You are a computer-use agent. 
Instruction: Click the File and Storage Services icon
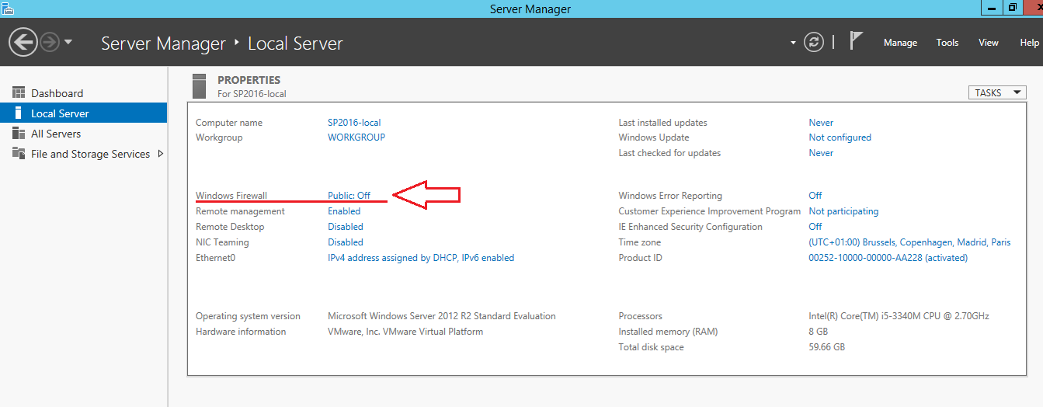click(19, 154)
